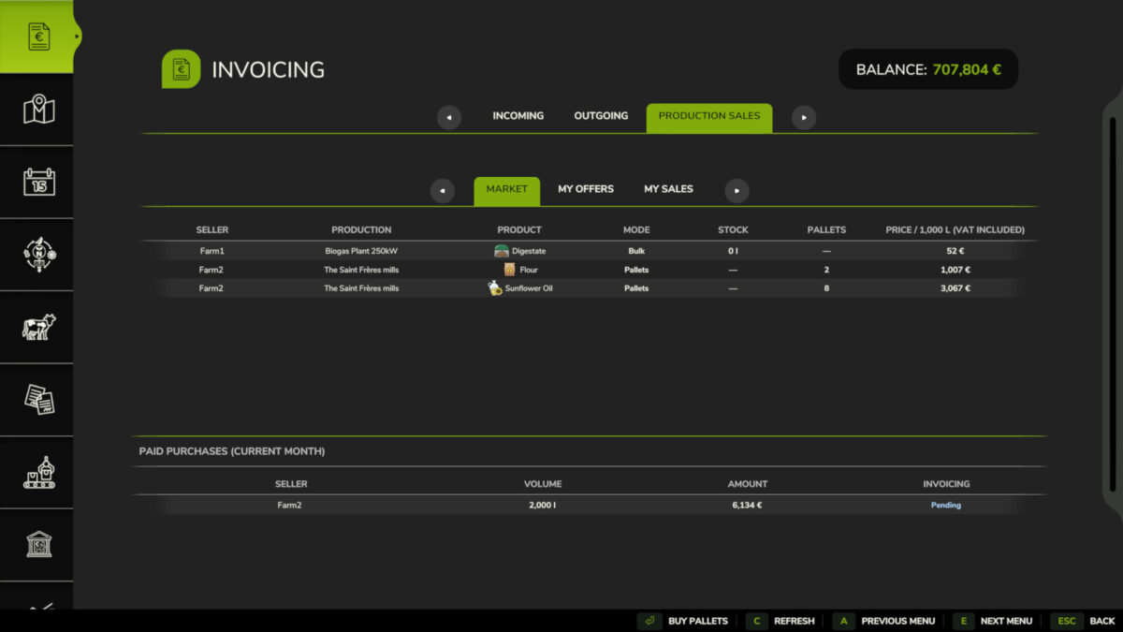This screenshot has width=1123, height=632.
Task: Click the 2,000 l volume cell
Action: pyautogui.click(x=543, y=506)
